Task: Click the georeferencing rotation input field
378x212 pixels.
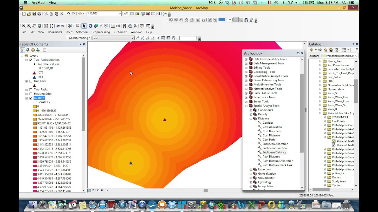Action: pyautogui.click(x=188, y=38)
